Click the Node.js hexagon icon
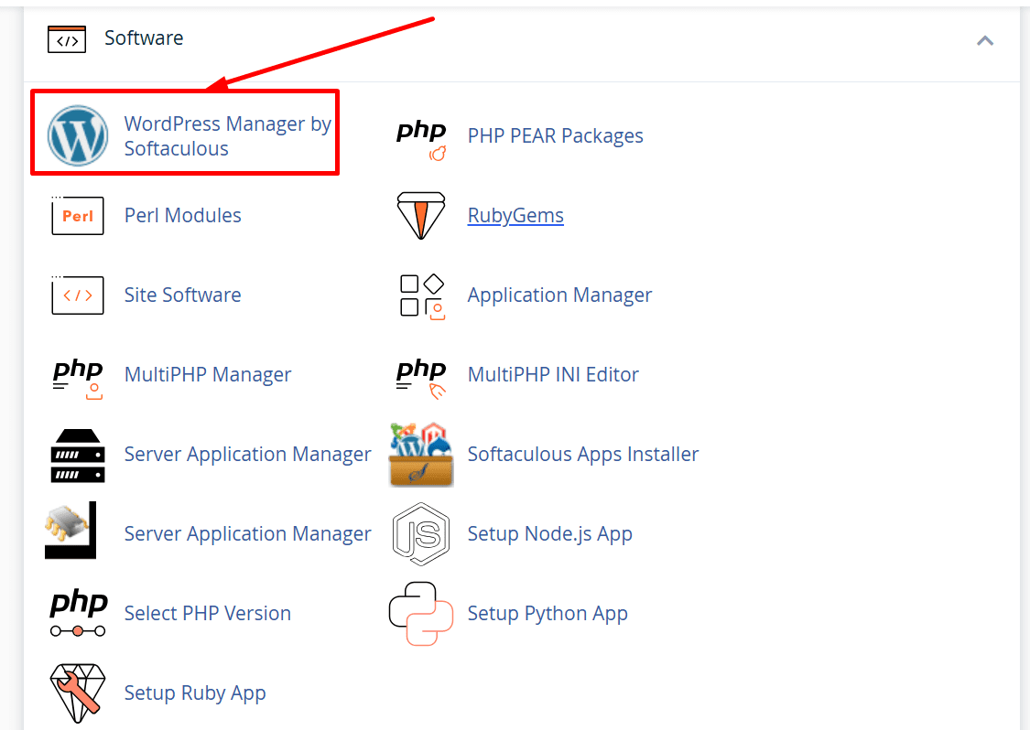The height and width of the screenshot is (730, 1030). (421, 534)
